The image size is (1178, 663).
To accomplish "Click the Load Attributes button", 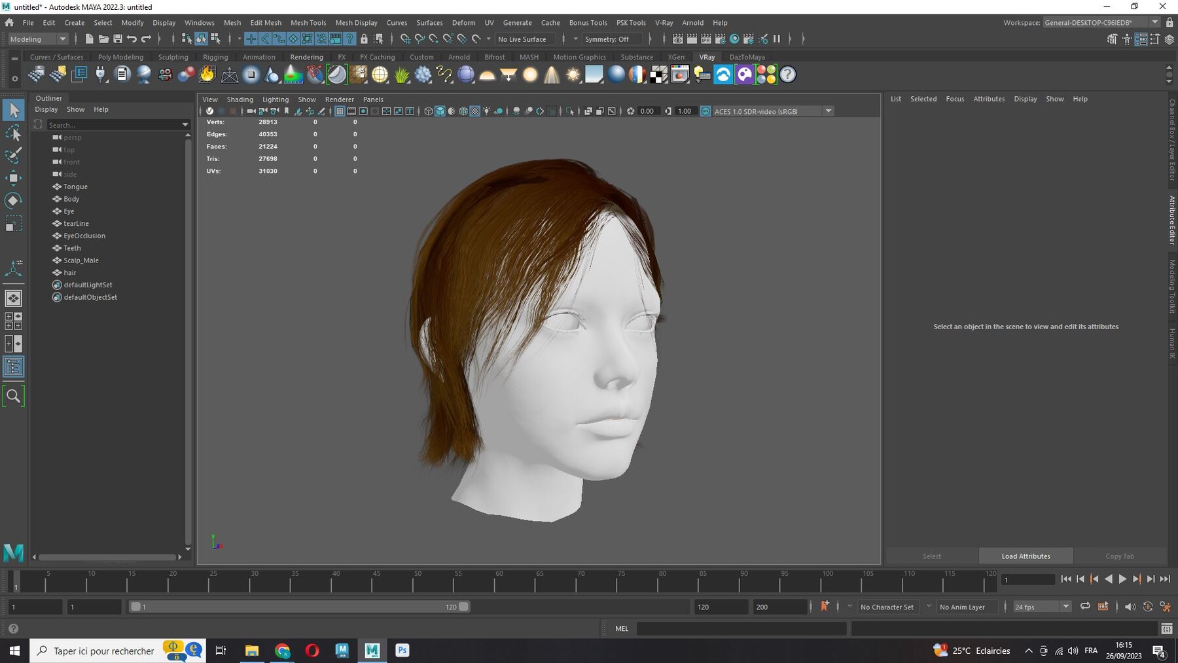I will pyautogui.click(x=1026, y=556).
